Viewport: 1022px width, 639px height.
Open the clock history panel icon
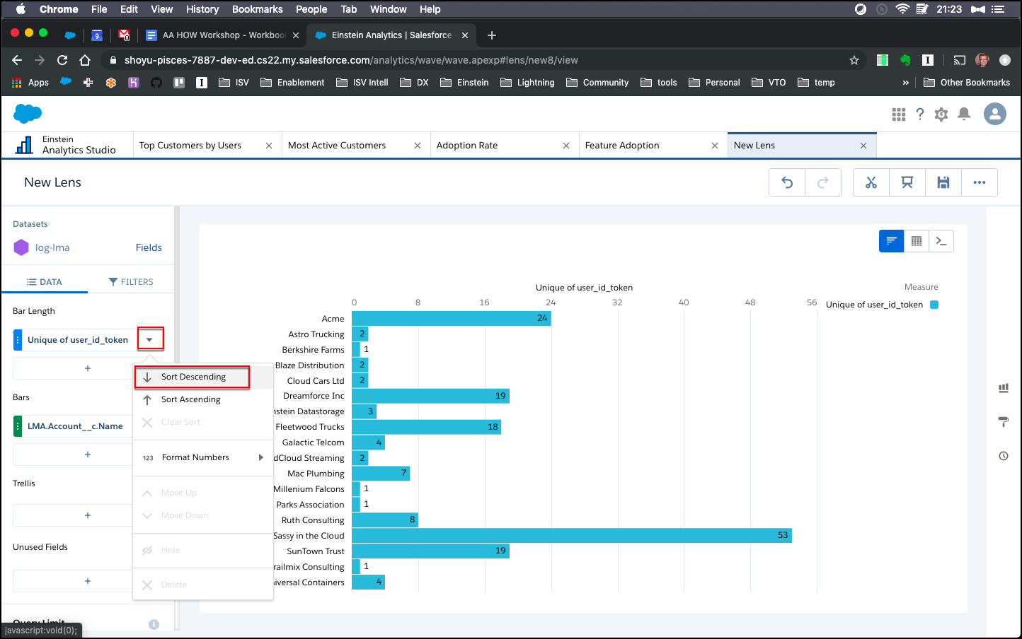tap(1004, 456)
